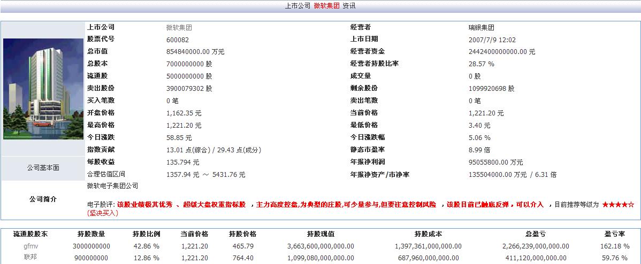Click earnings per share 135.794 元
This screenshot has height=264, width=641.
click(x=183, y=162)
